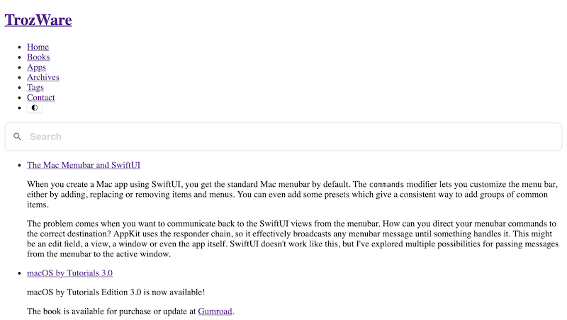Go to the Home page
This screenshot has height=320, width=567.
[x=38, y=47]
